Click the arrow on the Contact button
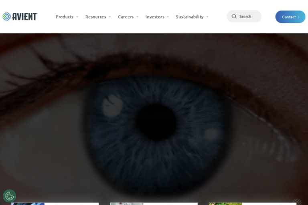308x205 pixels. (x=299, y=17)
